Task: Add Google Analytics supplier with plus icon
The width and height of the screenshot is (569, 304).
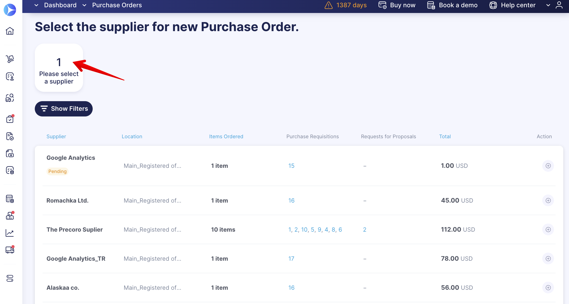Action: pos(548,166)
